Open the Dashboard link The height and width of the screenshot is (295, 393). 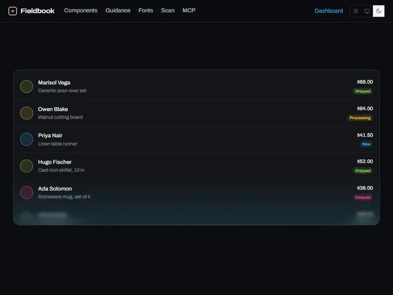click(x=329, y=11)
